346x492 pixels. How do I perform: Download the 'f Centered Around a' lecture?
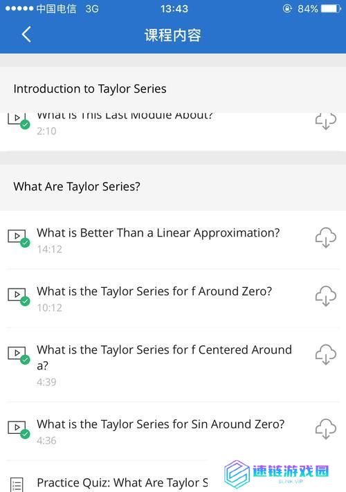(x=326, y=354)
